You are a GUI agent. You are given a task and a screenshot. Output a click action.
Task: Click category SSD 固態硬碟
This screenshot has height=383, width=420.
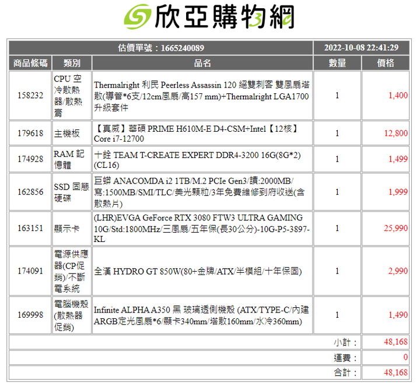click(x=71, y=192)
